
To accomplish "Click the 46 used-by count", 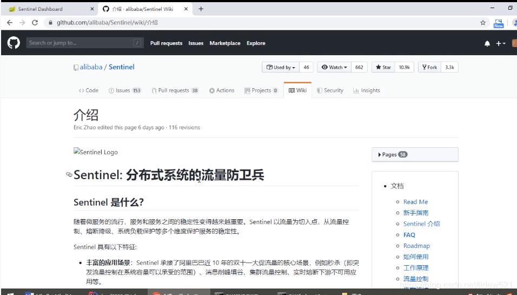I will [306, 67].
